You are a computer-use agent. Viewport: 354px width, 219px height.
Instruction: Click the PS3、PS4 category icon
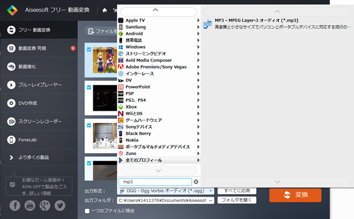121,100
